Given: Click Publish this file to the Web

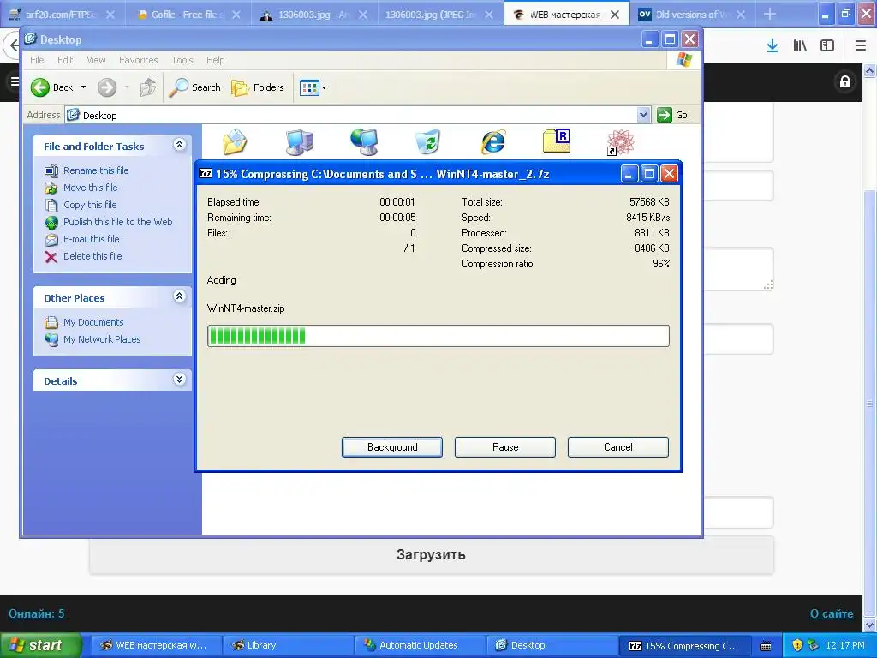Looking at the screenshot, I should 117,222.
